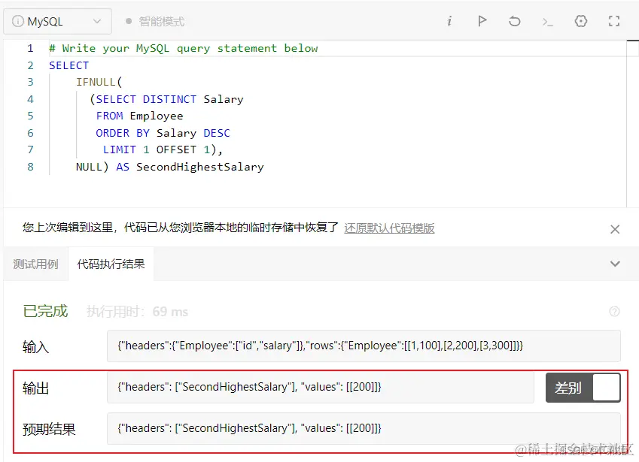Click the FROM Employee code line
Viewport: 639px width, 462px height.
(139, 116)
